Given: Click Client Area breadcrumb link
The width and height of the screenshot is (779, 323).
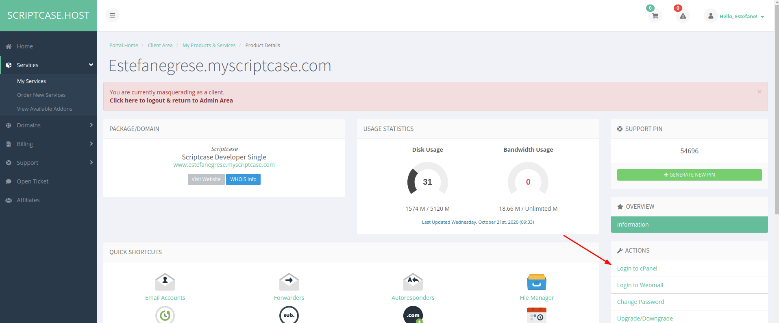Looking at the screenshot, I should pyautogui.click(x=160, y=46).
